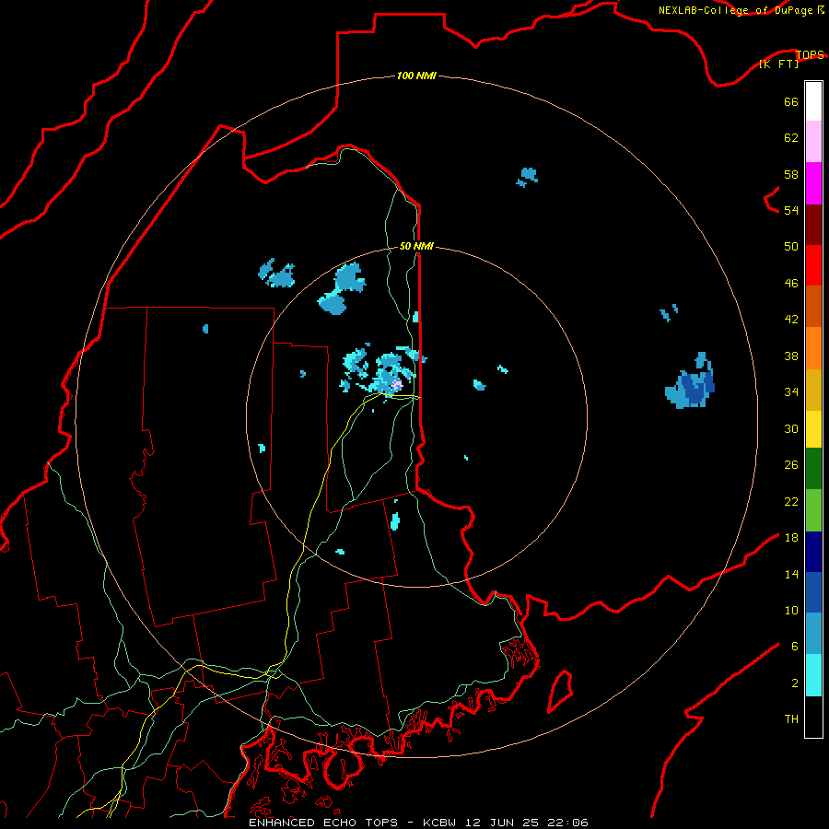The image size is (829, 829).
Task: Click the "18" legend value
Action: click(791, 538)
